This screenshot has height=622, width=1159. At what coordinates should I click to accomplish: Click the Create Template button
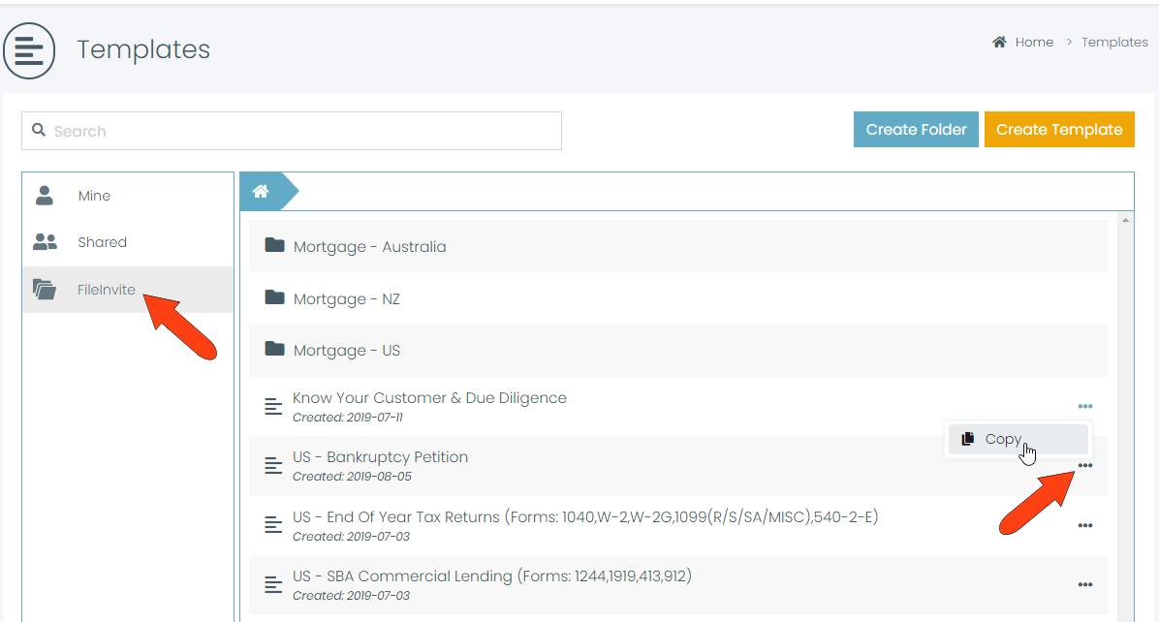pyautogui.click(x=1059, y=130)
